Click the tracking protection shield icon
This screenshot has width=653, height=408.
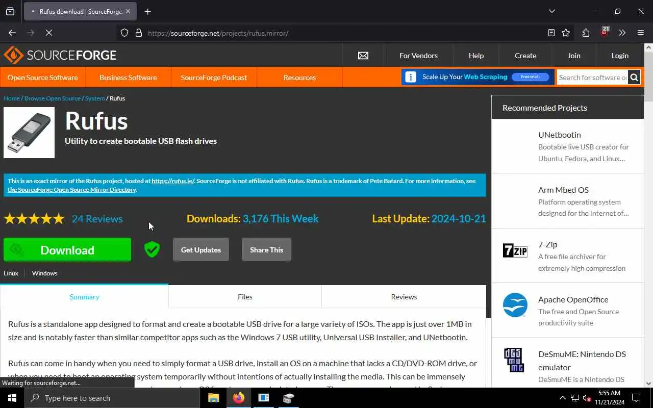tap(124, 33)
